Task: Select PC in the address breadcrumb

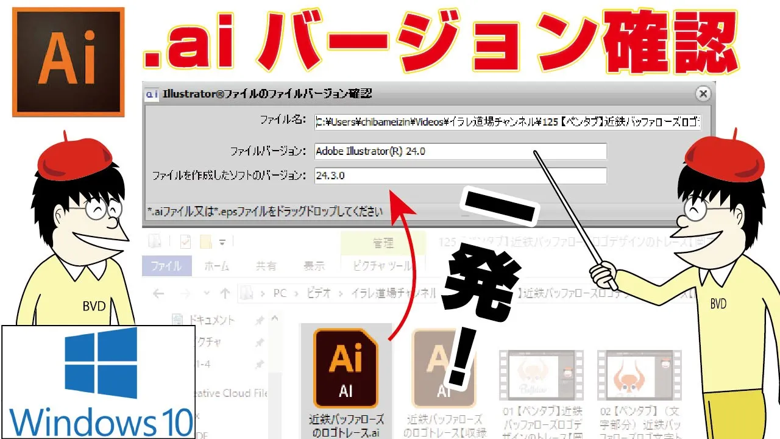Action: click(280, 293)
